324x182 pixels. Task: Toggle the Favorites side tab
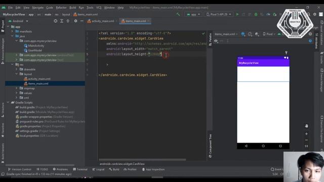3,130
